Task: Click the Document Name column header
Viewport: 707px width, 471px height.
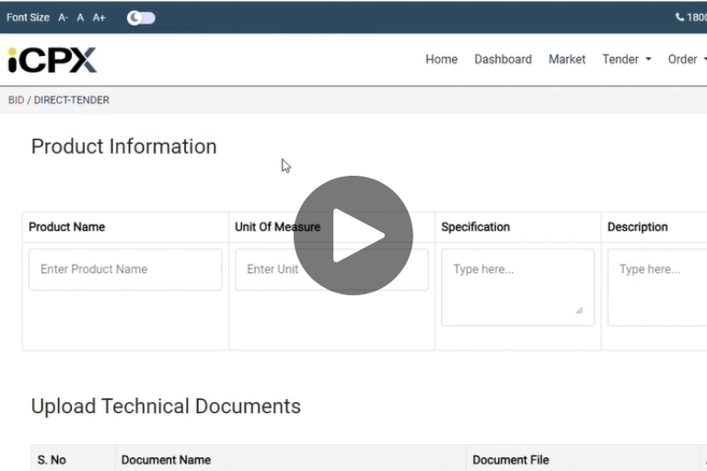Action: 167,460
